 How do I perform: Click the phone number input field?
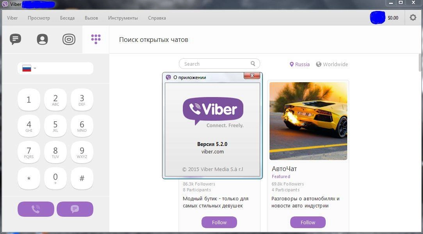tap(55, 68)
